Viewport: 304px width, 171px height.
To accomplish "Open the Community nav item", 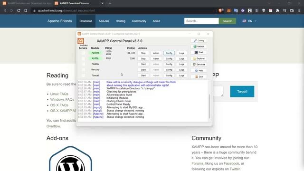I will [x=139, y=21].
